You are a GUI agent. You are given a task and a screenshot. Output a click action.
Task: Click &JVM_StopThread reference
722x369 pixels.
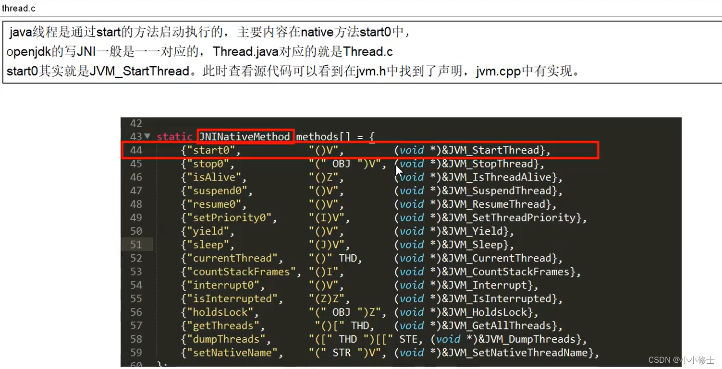[487, 164]
